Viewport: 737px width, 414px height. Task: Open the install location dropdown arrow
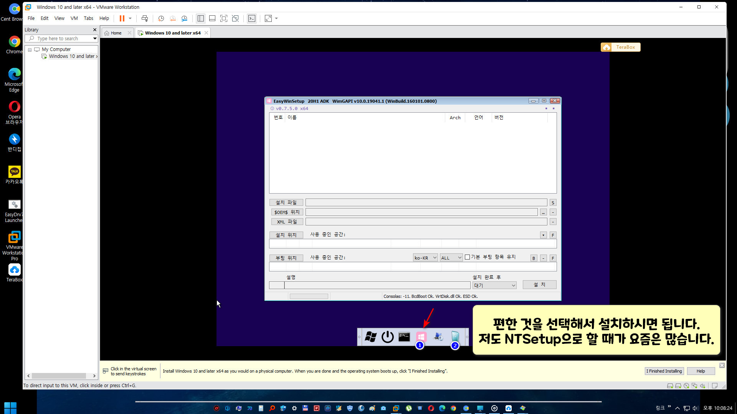tap(543, 235)
